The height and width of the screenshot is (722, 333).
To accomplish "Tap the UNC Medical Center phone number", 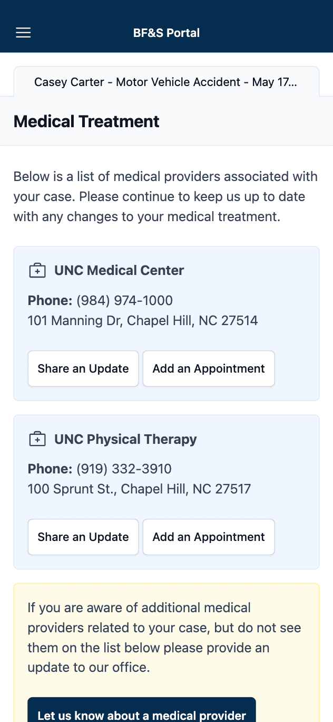I will pyautogui.click(x=124, y=301).
